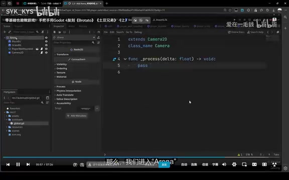Enable picture-in-picture mode in player

244,164
